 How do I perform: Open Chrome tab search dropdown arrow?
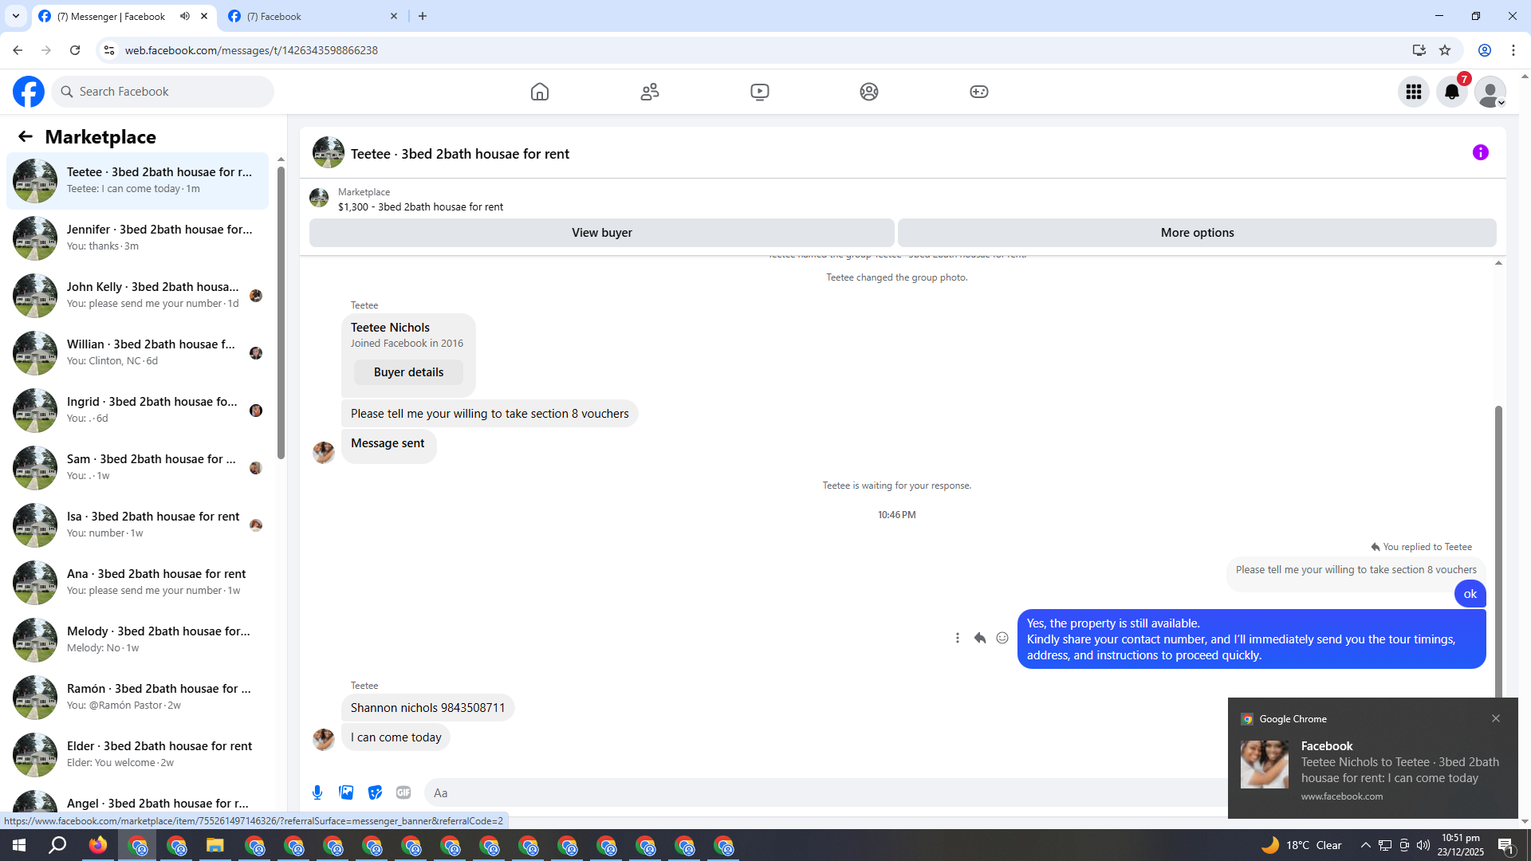click(x=15, y=16)
